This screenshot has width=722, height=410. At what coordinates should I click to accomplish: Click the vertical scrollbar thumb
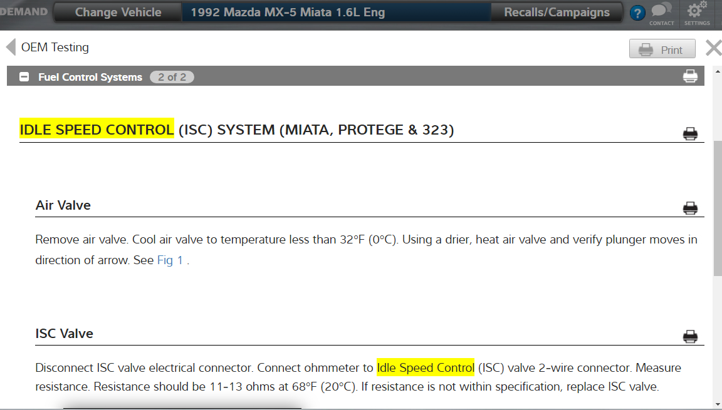(718, 207)
